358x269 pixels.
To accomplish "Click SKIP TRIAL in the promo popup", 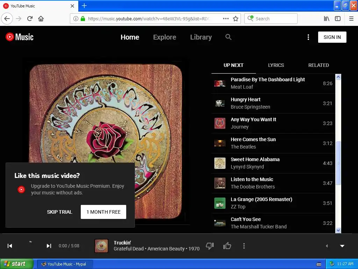I will click(59, 212).
